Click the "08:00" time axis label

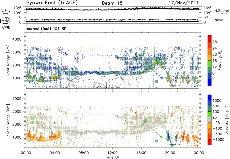coord(84,153)
